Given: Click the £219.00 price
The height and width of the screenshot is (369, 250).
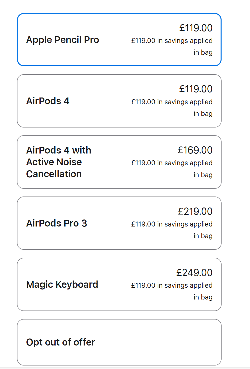Looking at the screenshot, I should (x=195, y=211).
